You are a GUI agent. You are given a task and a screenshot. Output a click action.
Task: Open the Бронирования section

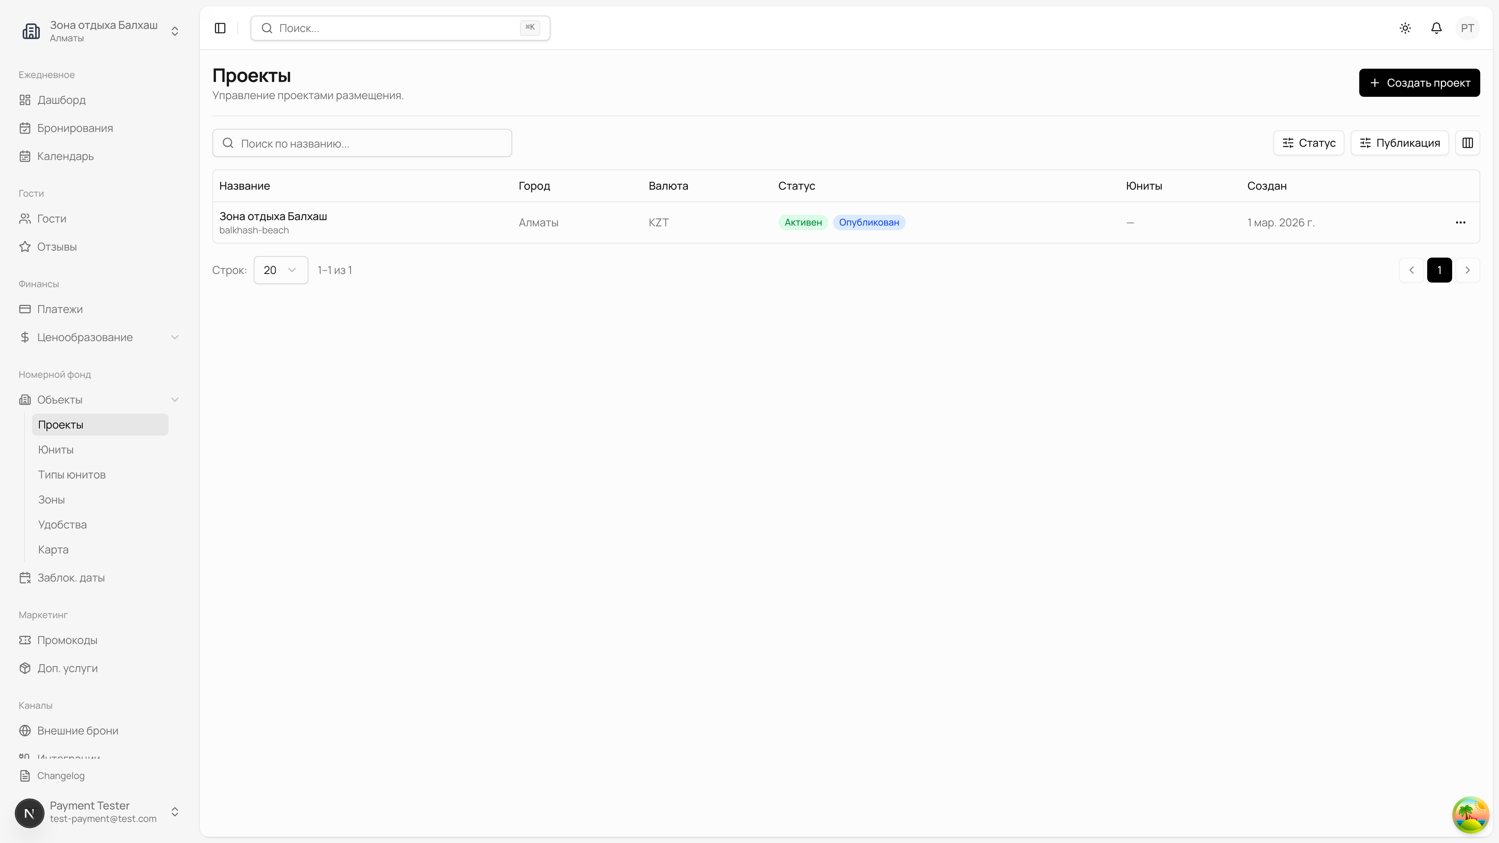(75, 128)
